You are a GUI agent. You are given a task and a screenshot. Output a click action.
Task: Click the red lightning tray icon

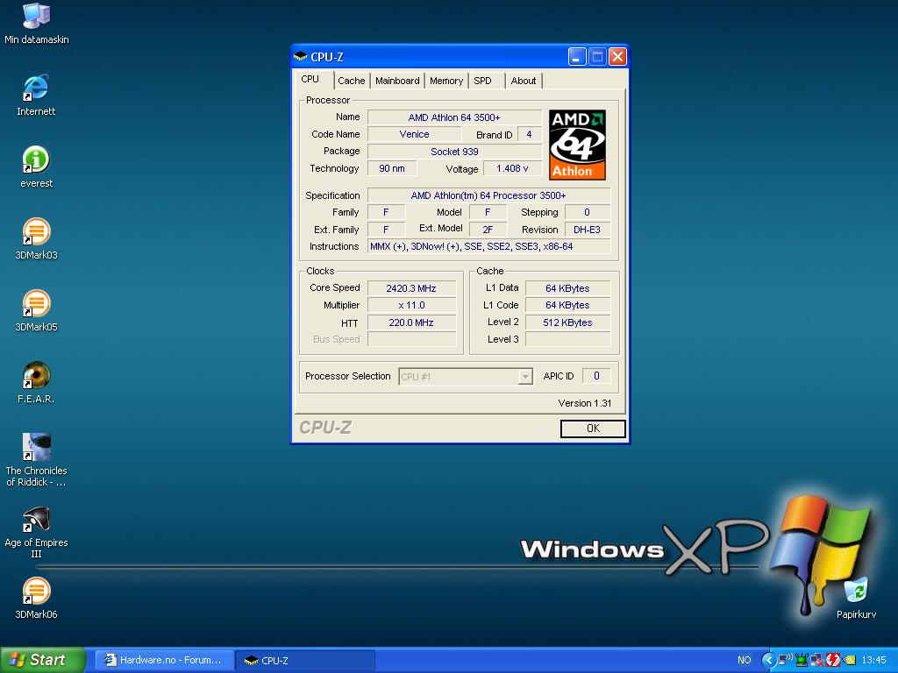tap(833, 660)
